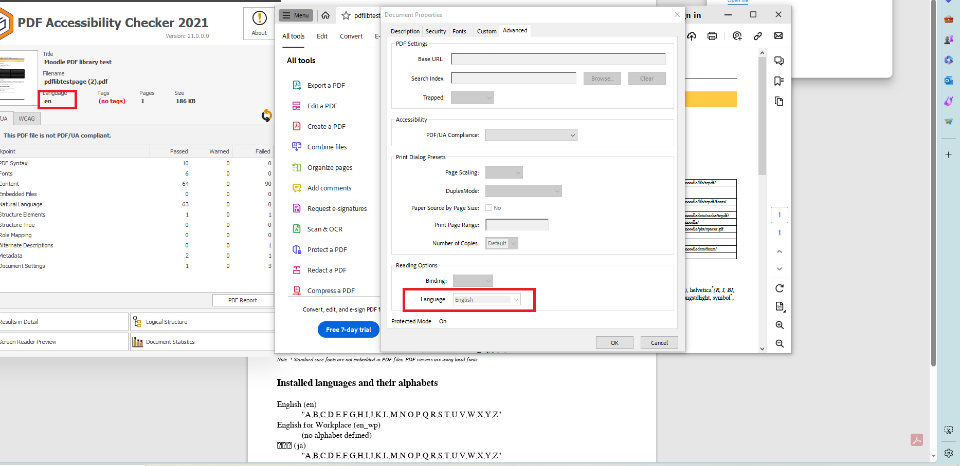Click the printer icon in Acrobat toolbar
Viewport: 960px width, 466px height.
click(712, 36)
